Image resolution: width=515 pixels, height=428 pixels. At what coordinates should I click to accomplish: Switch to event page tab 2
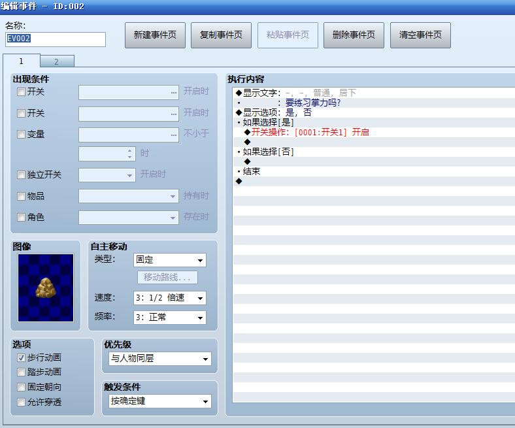[x=57, y=61]
